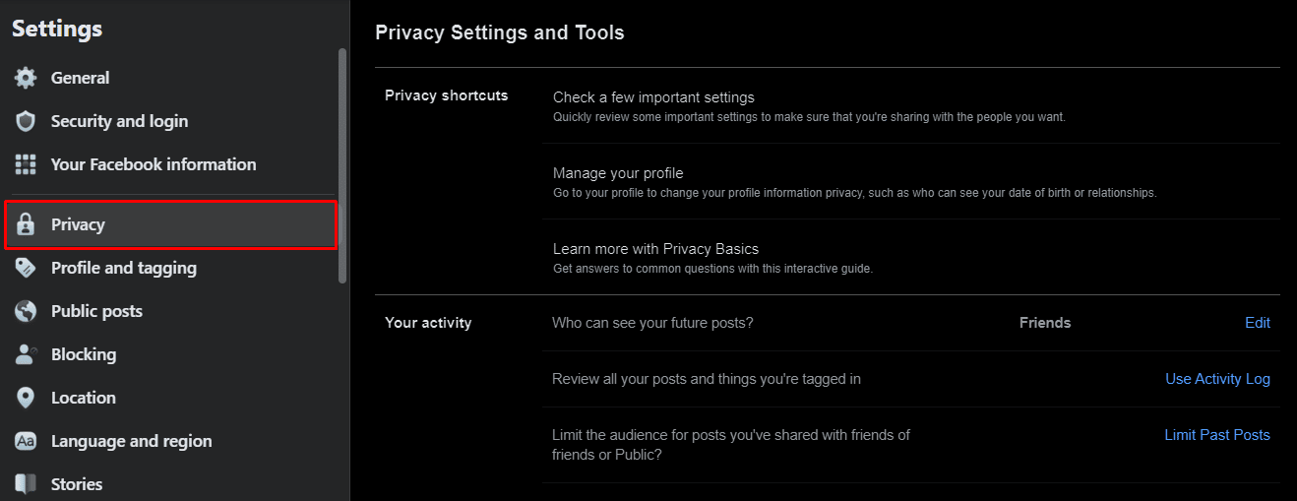Click the Location pin icon
This screenshot has height=501, width=1297.
pos(26,398)
